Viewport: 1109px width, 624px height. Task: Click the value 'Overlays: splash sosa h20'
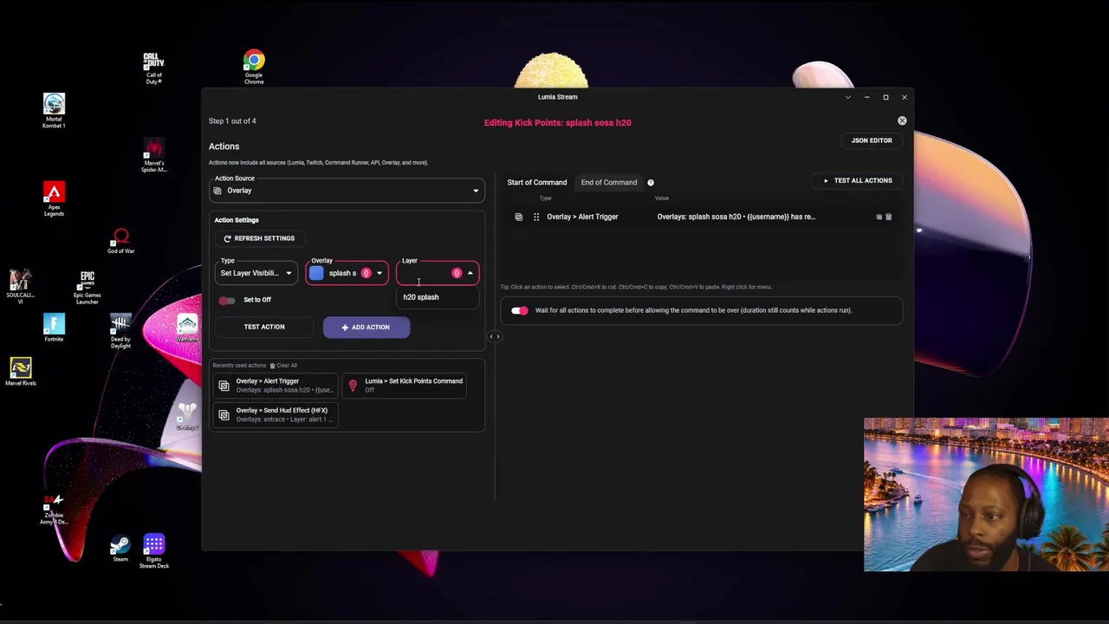(x=736, y=217)
